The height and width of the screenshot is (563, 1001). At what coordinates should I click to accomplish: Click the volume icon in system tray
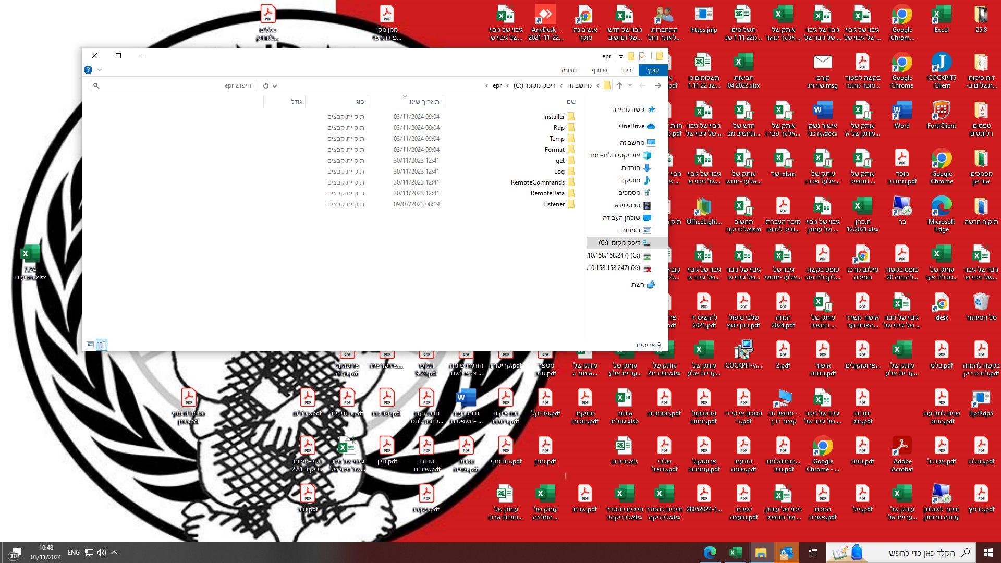(x=101, y=553)
